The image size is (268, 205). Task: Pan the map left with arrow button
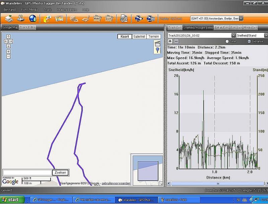coord(6,41)
